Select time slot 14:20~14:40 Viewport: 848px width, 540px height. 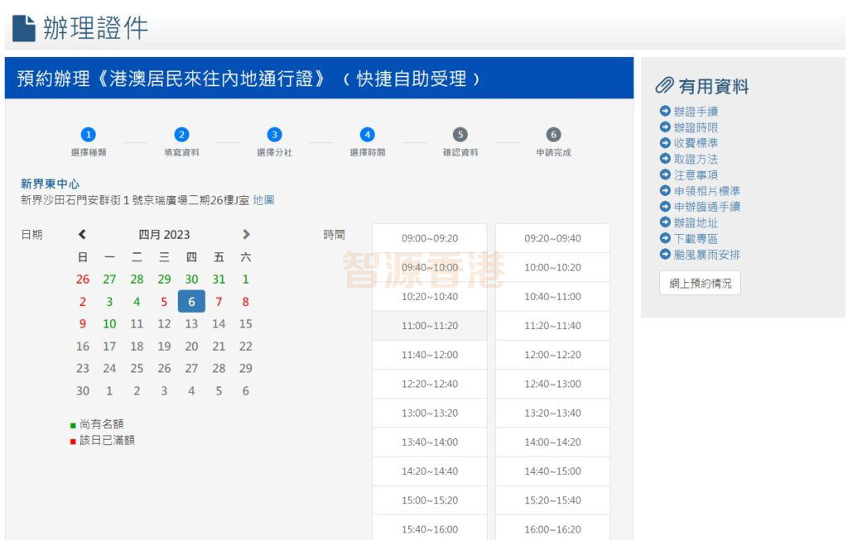(x=430, y=471)
